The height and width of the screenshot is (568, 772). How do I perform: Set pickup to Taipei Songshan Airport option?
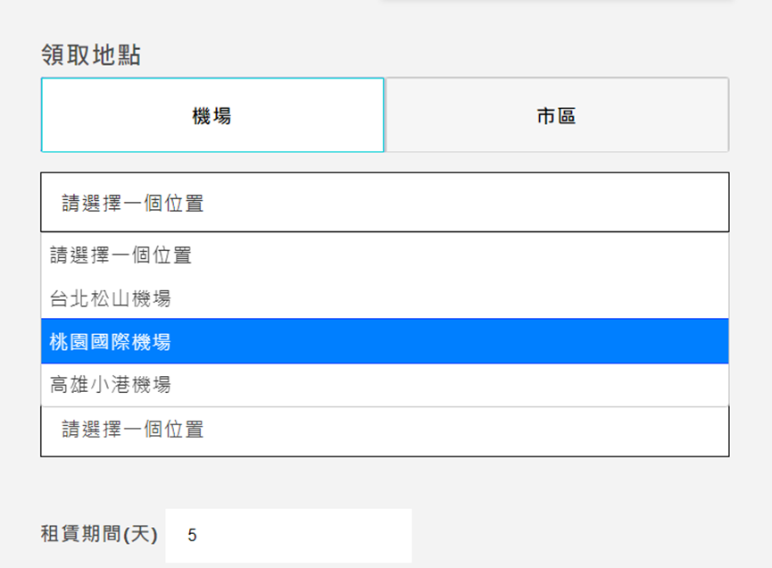click(x=385, y=298)
